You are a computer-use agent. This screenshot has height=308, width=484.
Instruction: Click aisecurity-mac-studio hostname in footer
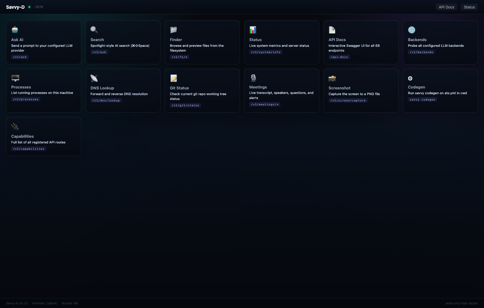[462, 303]
